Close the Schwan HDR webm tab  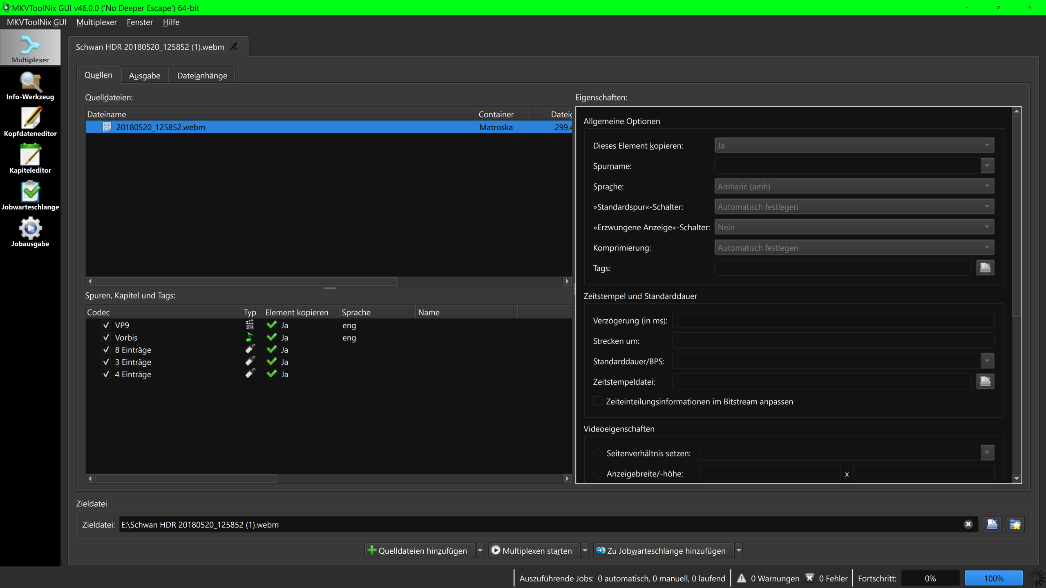(234, 47)
